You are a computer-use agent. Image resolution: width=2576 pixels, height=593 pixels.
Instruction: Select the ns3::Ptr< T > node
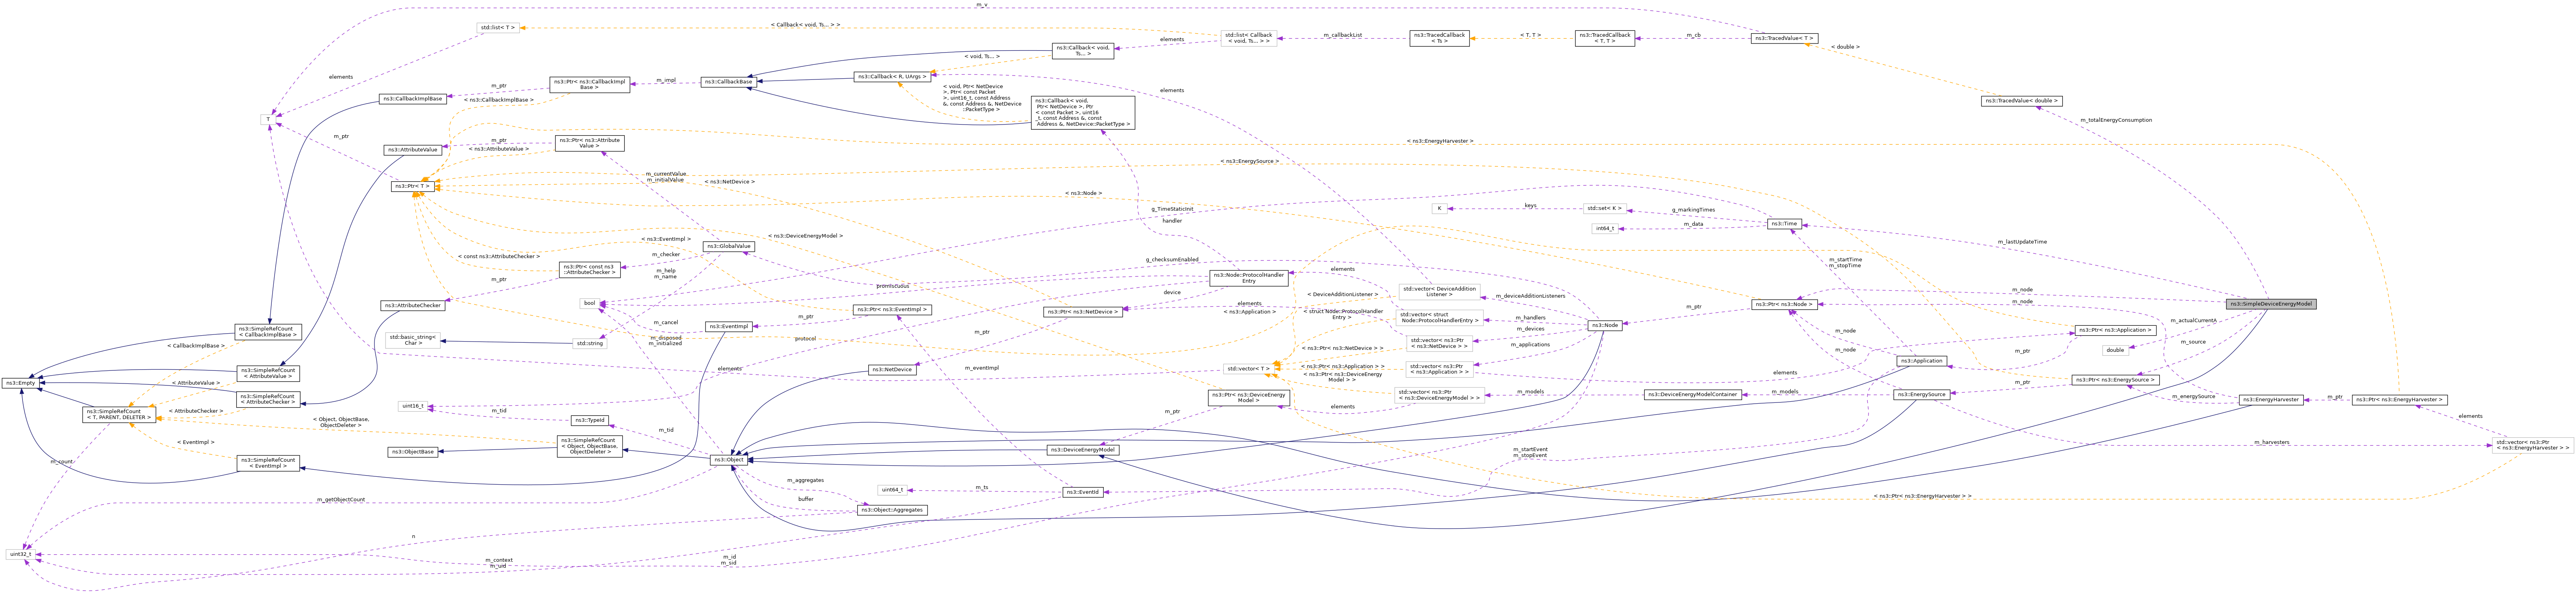point(412,186)
